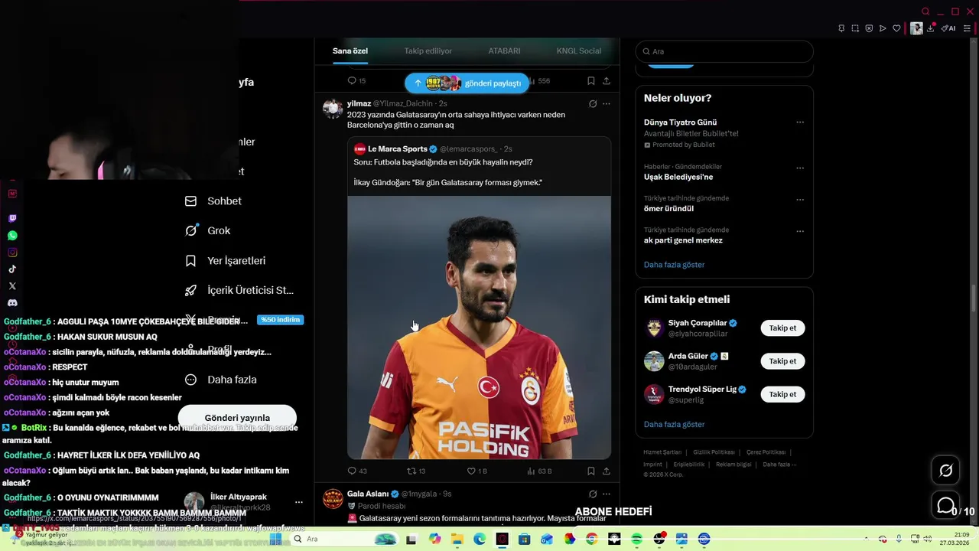Open more options on yilmaz post

click(607, 103)
